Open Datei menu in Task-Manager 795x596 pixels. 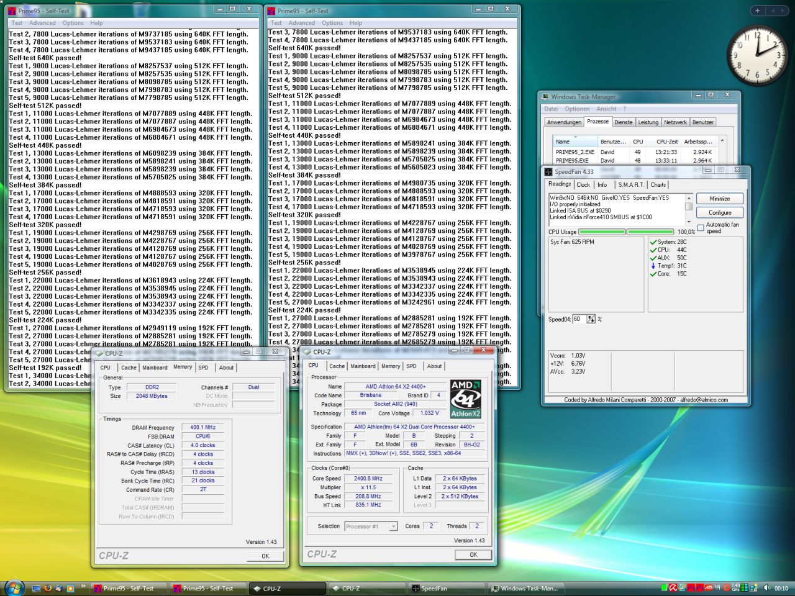tap(551, 109)
